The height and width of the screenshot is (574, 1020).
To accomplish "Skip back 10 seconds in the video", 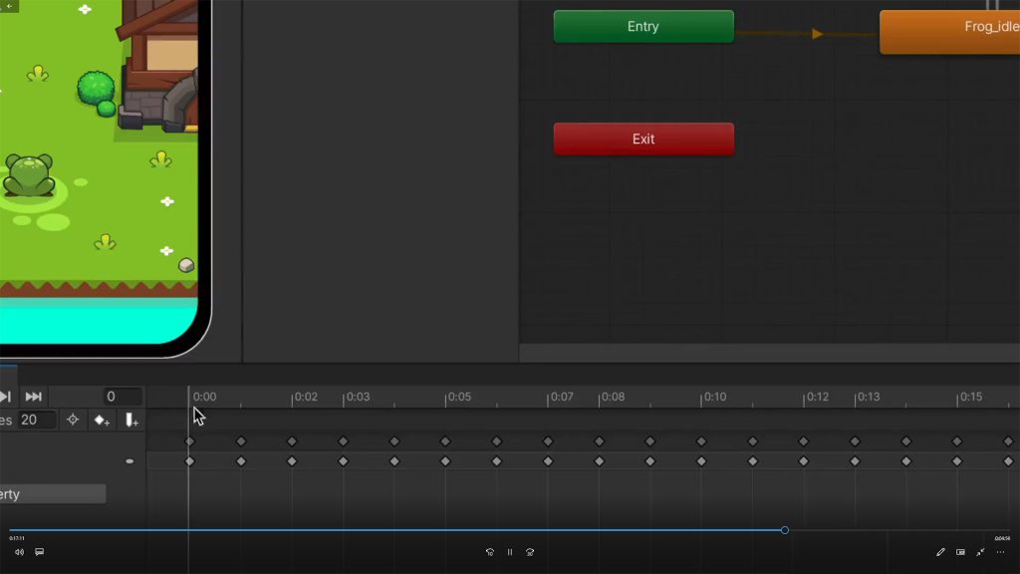I will click(489, 552).
